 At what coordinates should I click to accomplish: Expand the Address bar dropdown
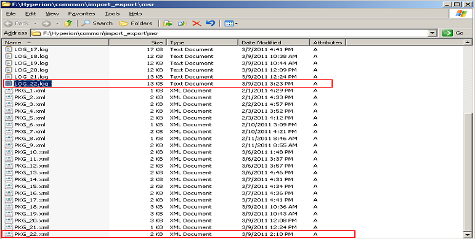432,33
